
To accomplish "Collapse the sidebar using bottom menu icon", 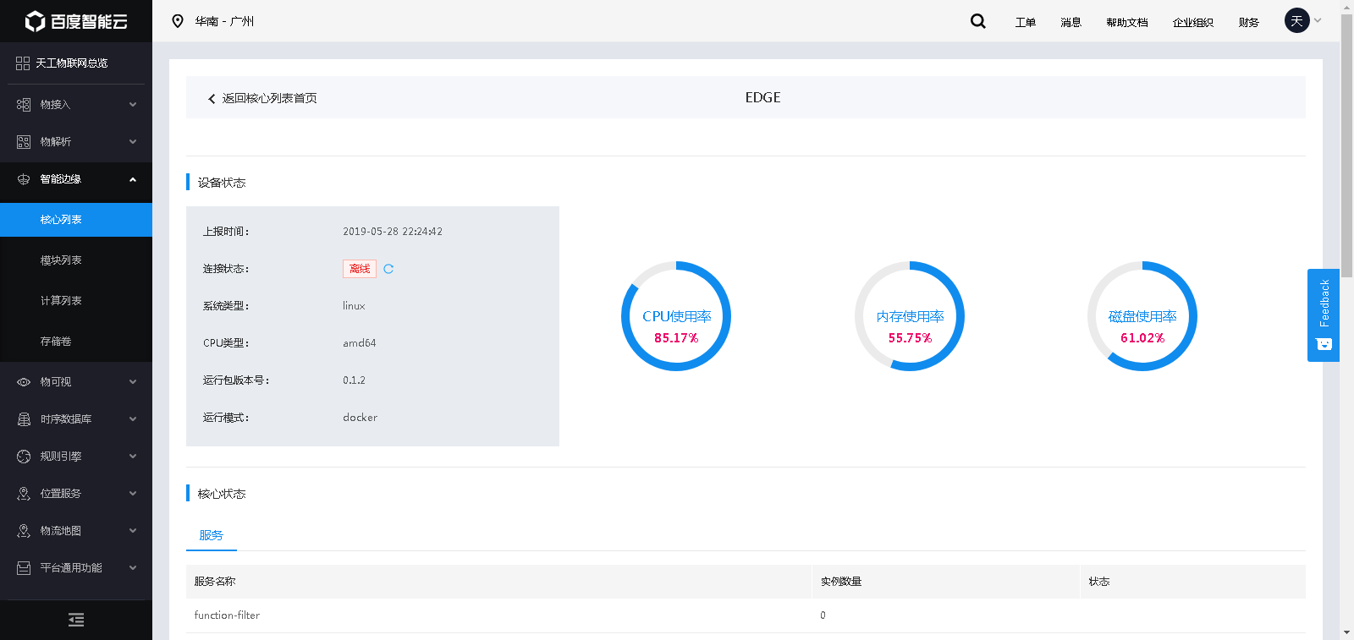I will tap(76, 620).
